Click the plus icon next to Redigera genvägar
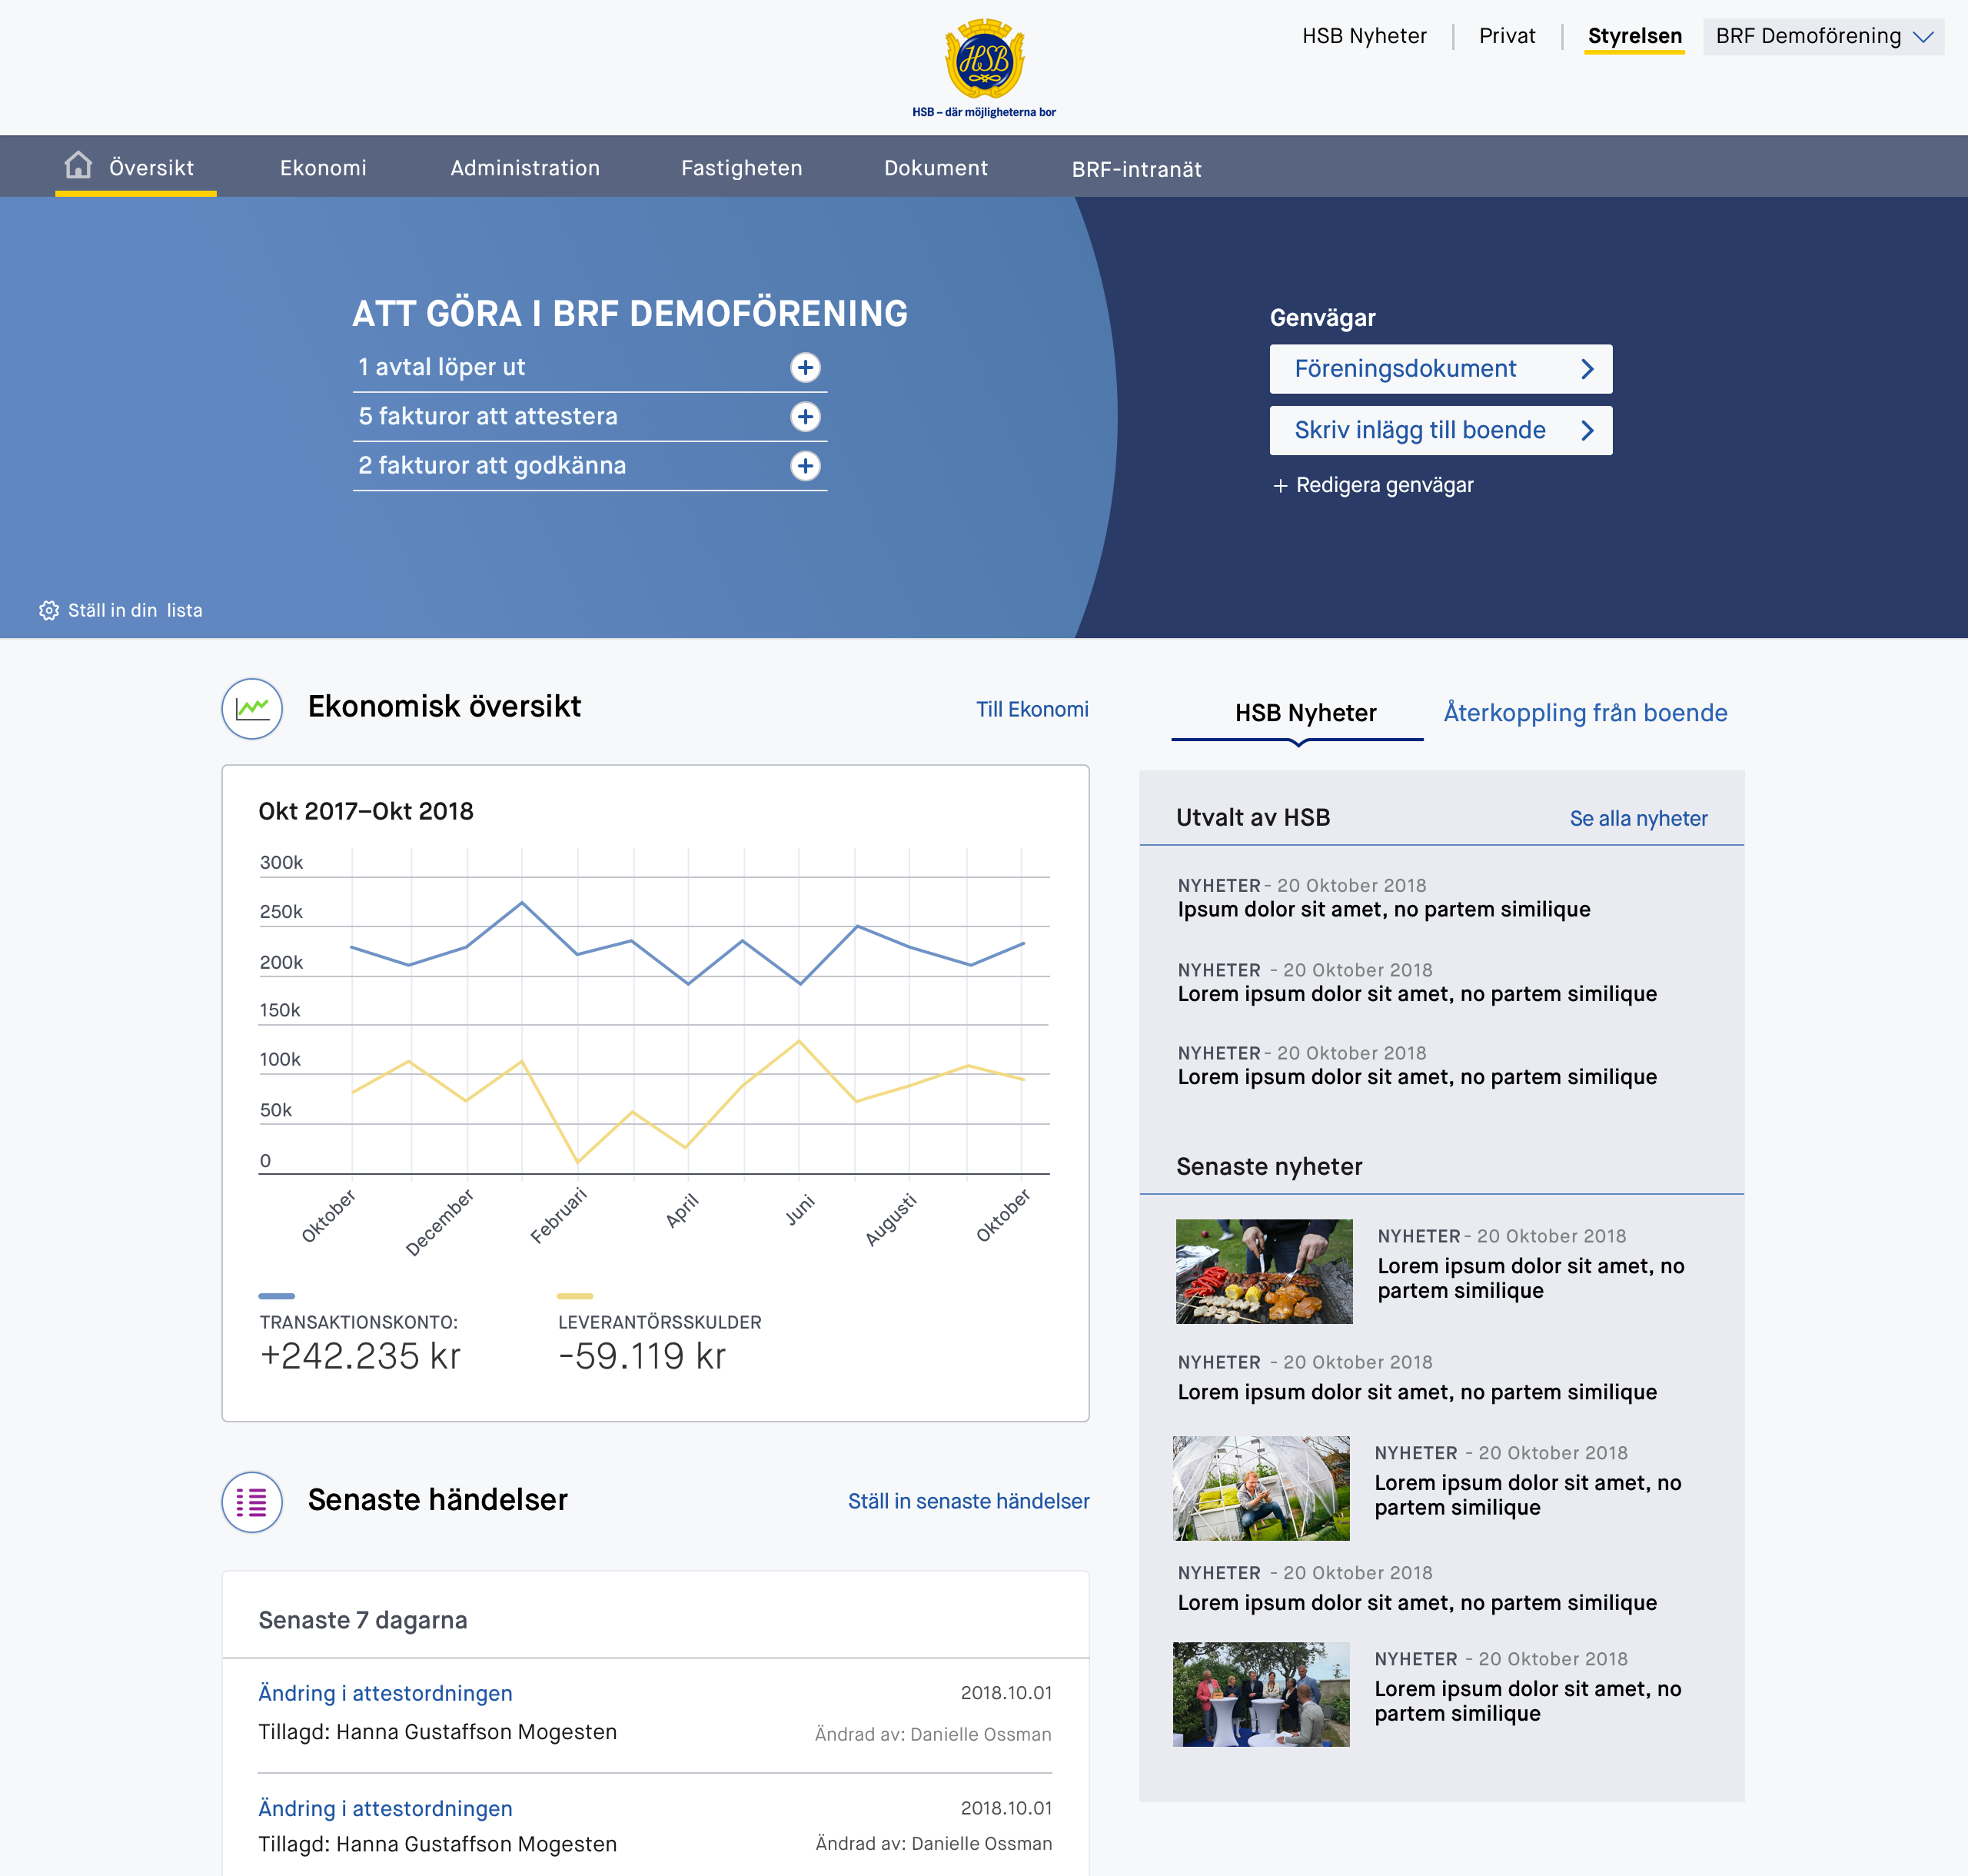Viewport: 1968px width, 1876px height. tap(1280, 486)
